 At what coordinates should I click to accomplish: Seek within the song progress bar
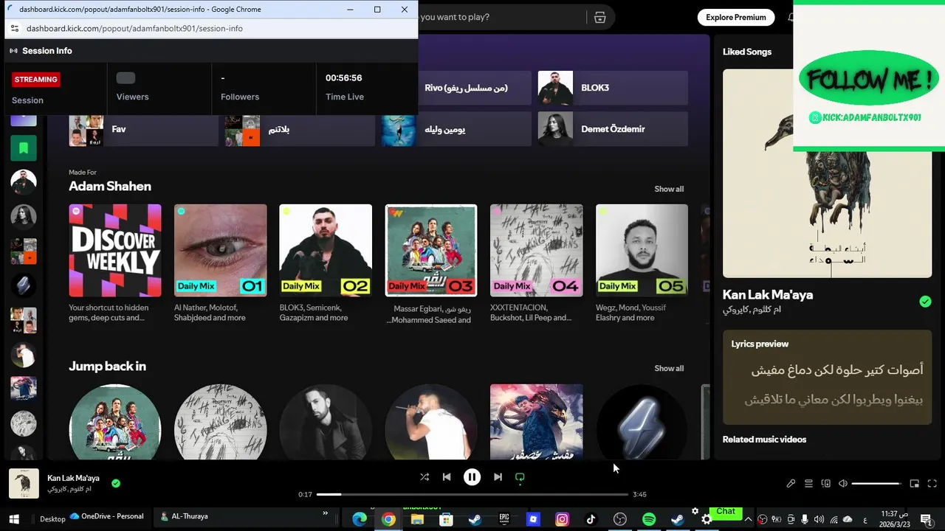(472, 494)
